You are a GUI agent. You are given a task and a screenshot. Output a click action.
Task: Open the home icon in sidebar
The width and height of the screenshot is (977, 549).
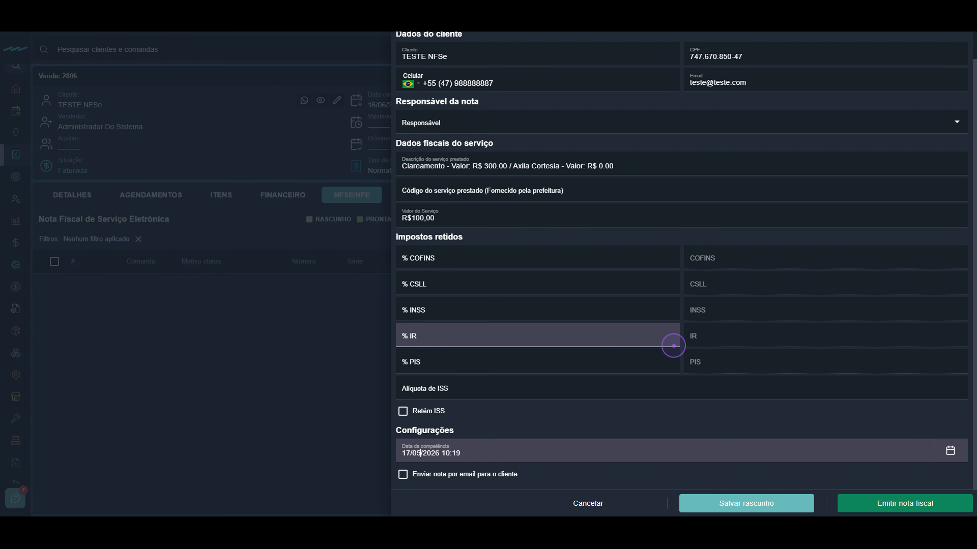tap(16, 89)
